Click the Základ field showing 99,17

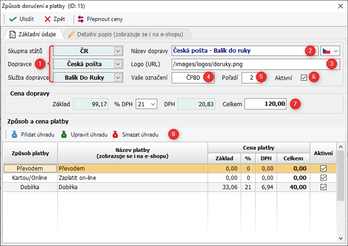pos(91,104)
